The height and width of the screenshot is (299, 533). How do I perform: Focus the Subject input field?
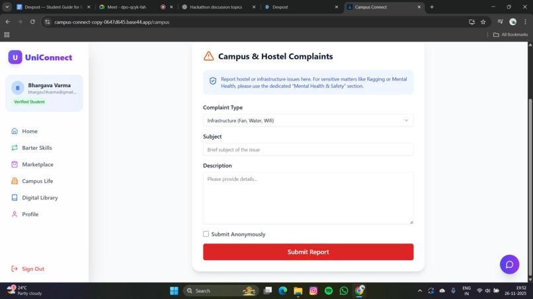tap(308, 150)
